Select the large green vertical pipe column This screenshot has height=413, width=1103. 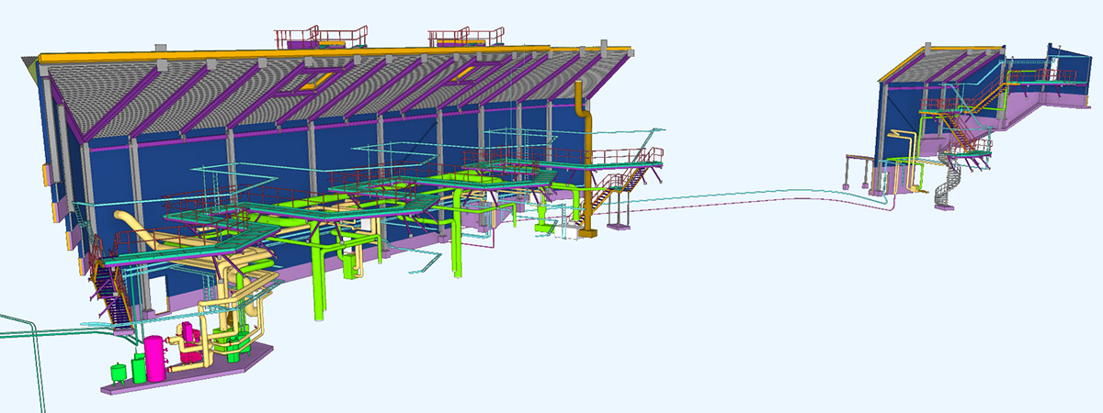[318, 275]
